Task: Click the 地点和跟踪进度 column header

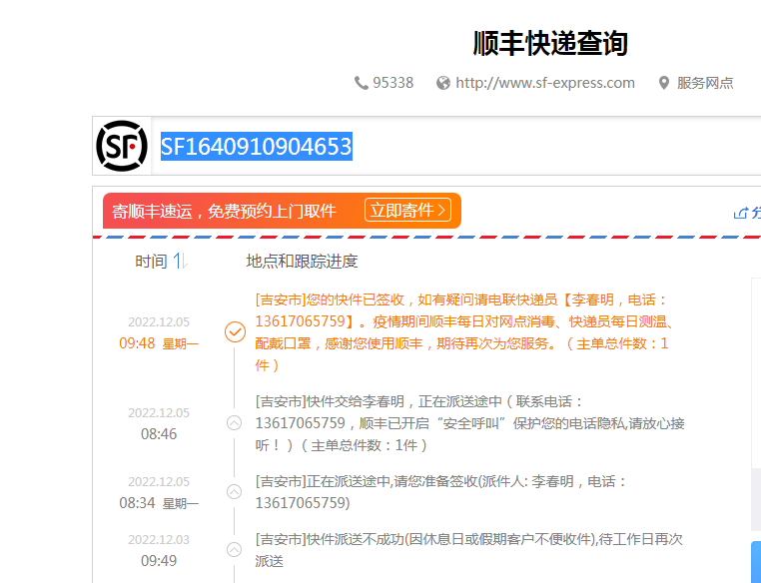Action: [302, 262]
